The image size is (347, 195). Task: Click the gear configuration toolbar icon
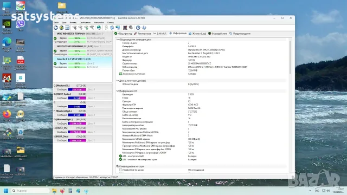tap(131, 28)
